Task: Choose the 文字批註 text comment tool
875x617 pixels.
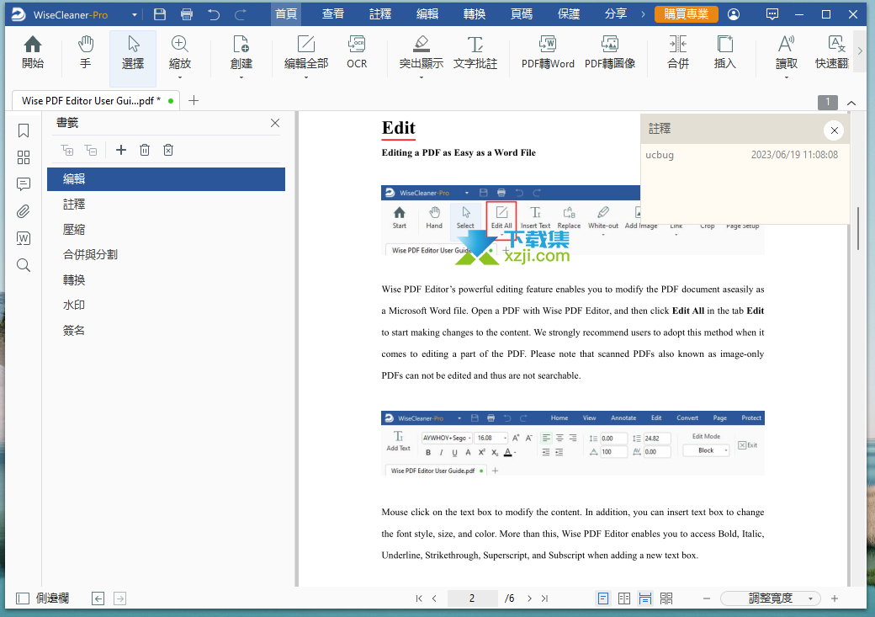Action: [x=475, y=52]
